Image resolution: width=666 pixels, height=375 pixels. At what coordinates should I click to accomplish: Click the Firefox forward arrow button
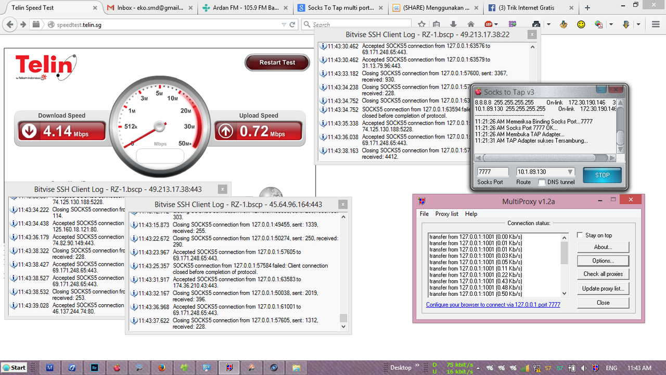coord(23,24)
